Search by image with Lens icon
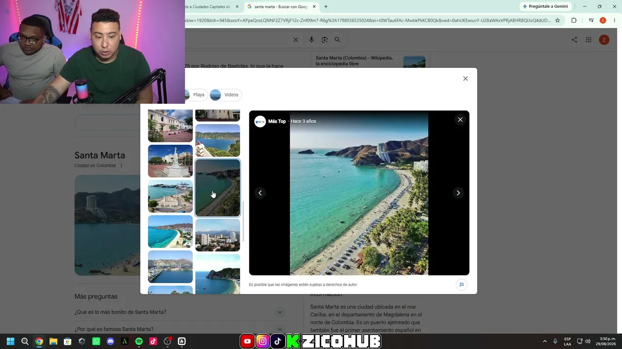This screenshot has width=622, height=349. [325, 40]
